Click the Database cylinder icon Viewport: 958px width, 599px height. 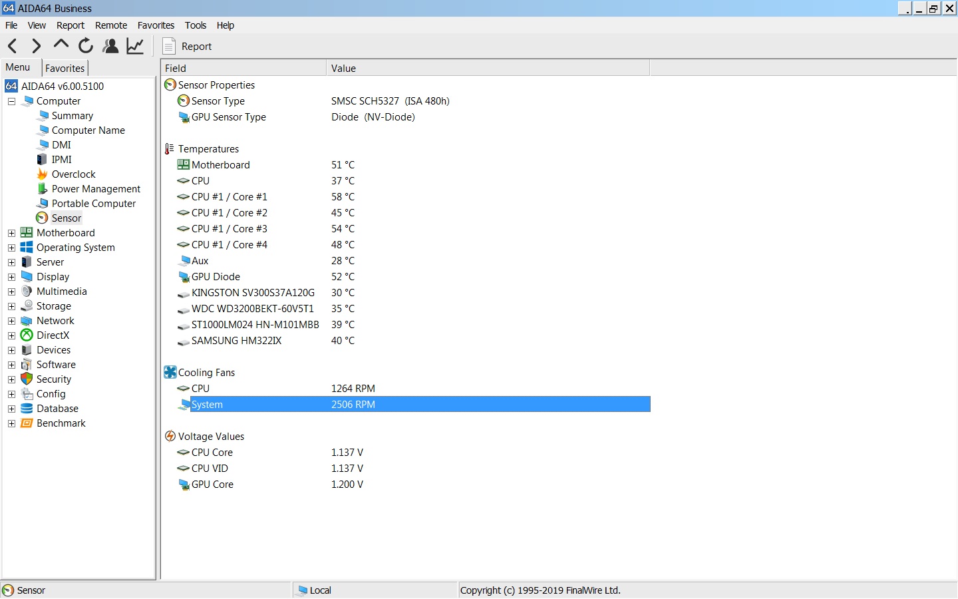point(27,408)
